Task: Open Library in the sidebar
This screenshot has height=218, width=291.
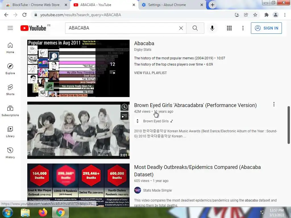Action: coord(10,132)
